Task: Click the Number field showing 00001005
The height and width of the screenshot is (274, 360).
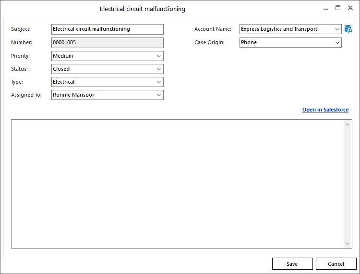Action: [107, 43]
